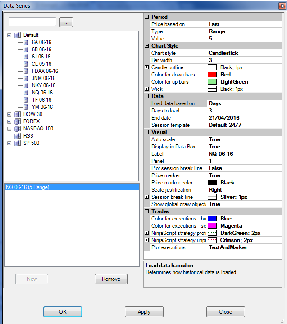Expand the NinjaScript strategy profit property
Viewport: 287px width, 324px height.
point(147,233)
